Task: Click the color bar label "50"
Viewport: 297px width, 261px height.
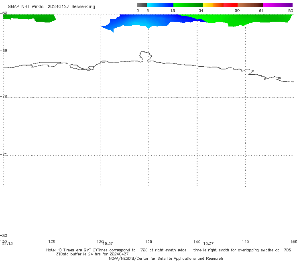Action: (x=237, y=11)
